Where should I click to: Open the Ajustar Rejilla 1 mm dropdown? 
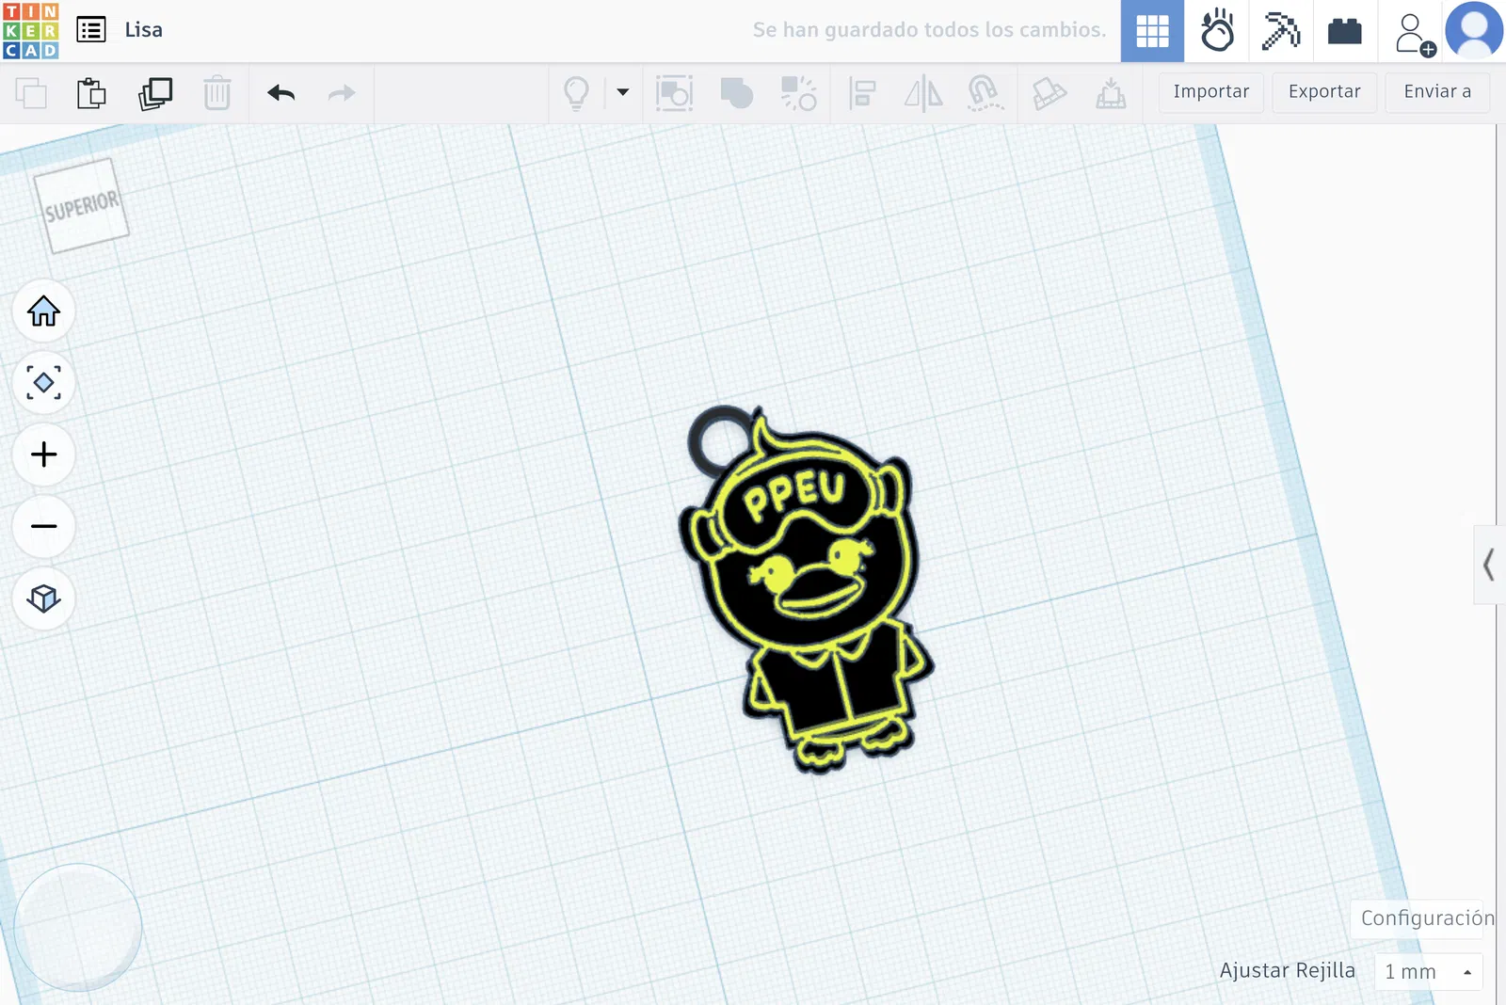click(1429, 972)
